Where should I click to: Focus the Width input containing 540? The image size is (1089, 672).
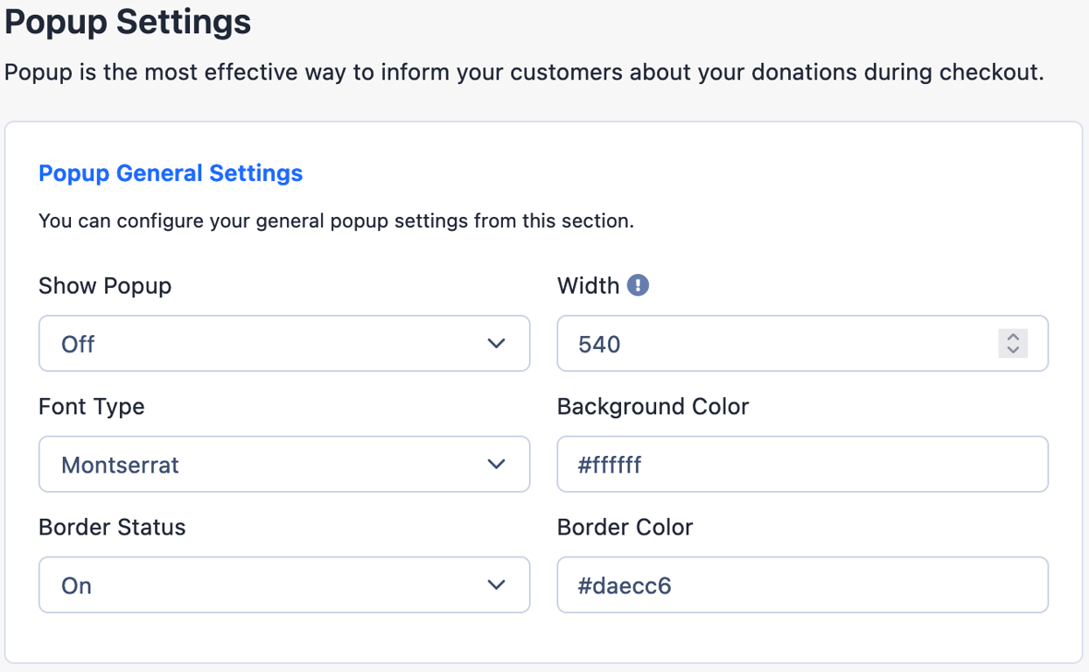point(802,344)
